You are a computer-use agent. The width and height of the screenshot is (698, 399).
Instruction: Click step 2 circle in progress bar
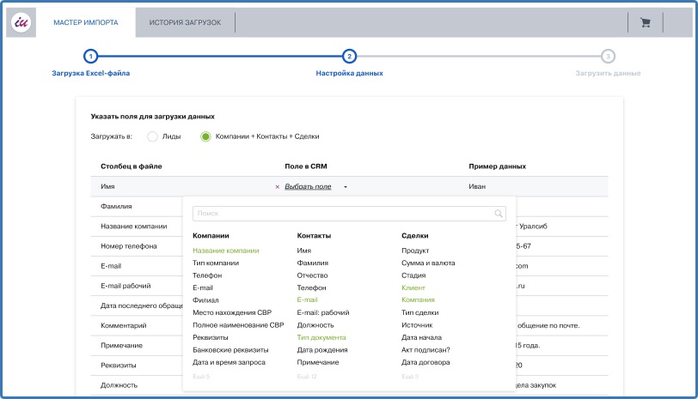click(350, 57)
